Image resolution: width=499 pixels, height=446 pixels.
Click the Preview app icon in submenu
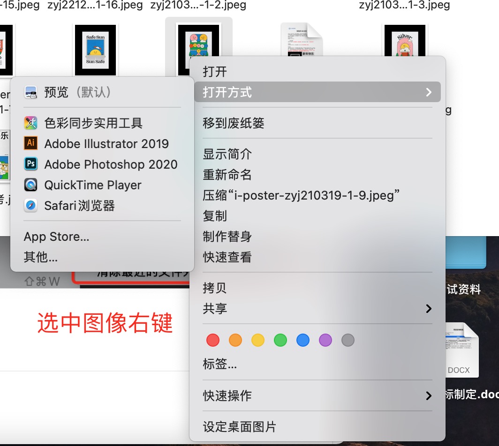coord(31,92)
